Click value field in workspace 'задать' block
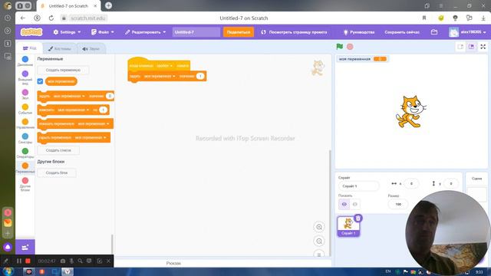This screenshot has width=491, height=276. pyautogui.click(x=200, y=76)
